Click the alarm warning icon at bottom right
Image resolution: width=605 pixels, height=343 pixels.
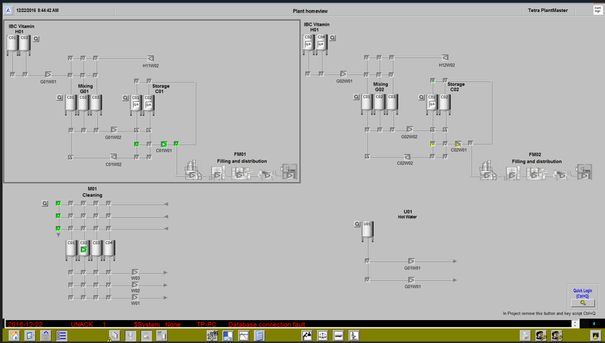coord(595,336)
